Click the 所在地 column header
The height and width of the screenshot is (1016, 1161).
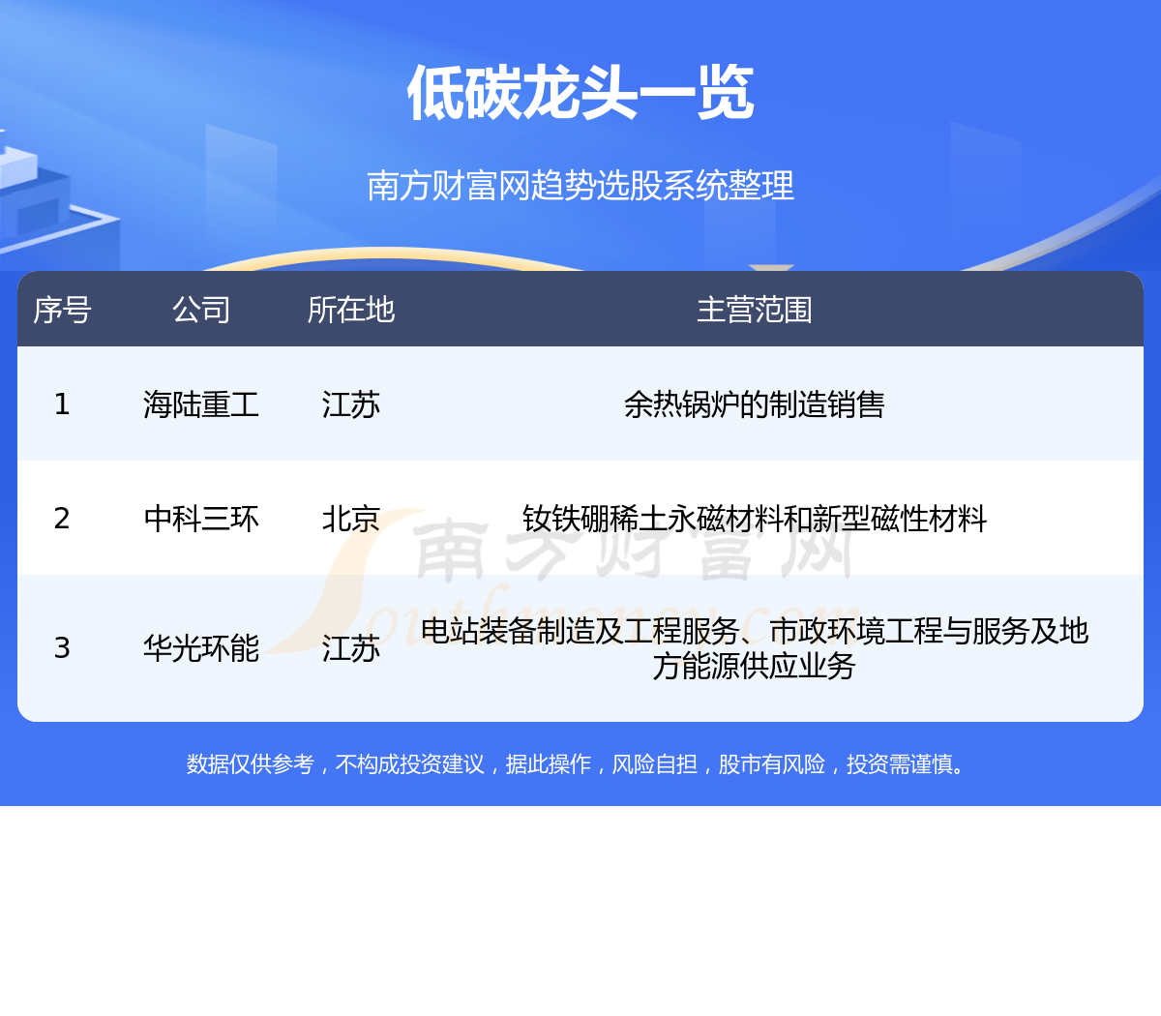[x=351, y=310]
